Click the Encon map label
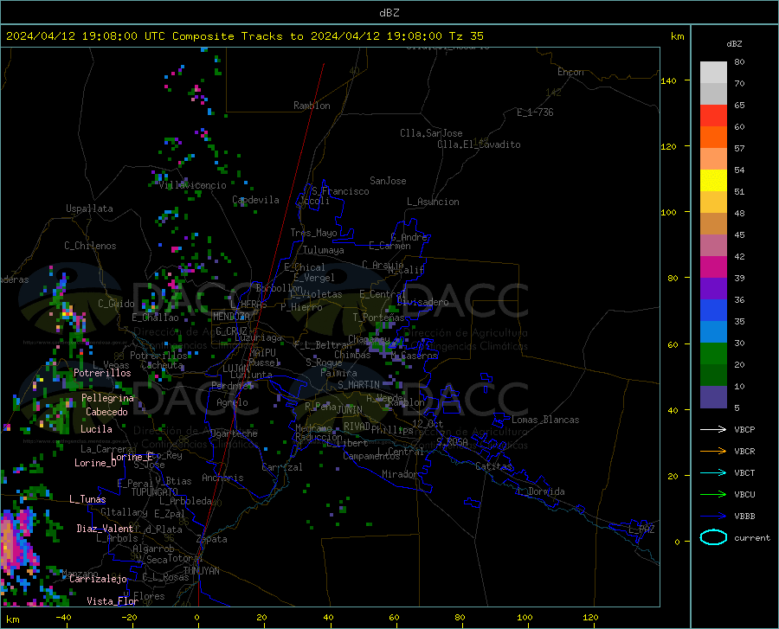This screenshot has height=629, width=779. pyautogui.click(x=570, y=72)
